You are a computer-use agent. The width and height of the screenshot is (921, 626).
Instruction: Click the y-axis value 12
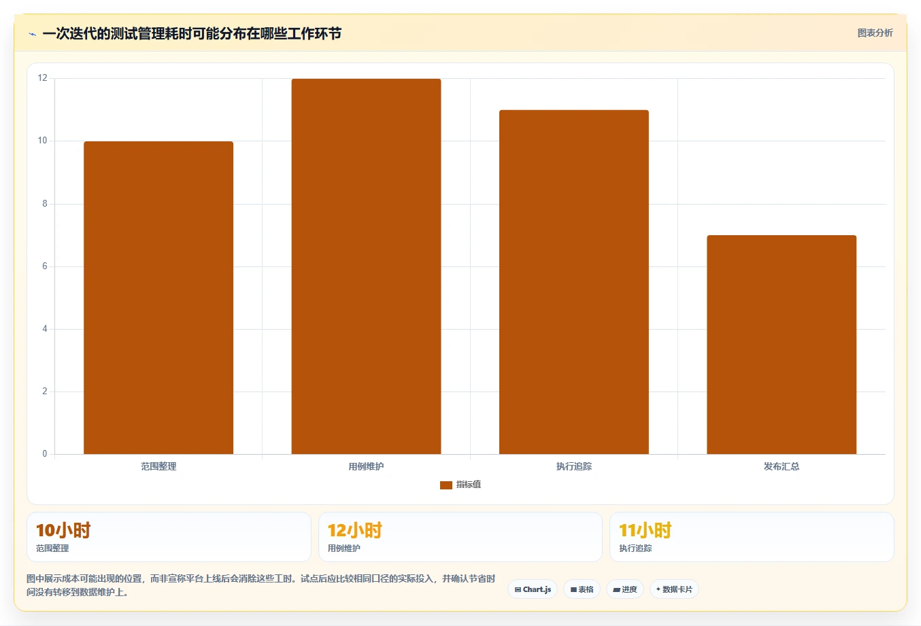tap(43, 78)
